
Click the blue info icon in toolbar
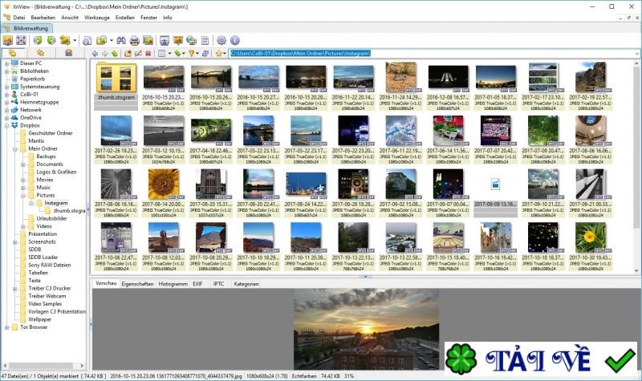pos(235,40)
